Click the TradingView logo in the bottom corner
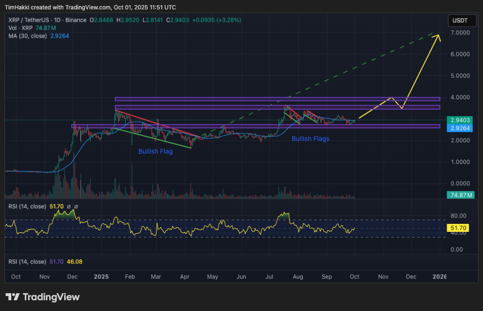Viewport: 483px width, 311px height. click(42, 297)
